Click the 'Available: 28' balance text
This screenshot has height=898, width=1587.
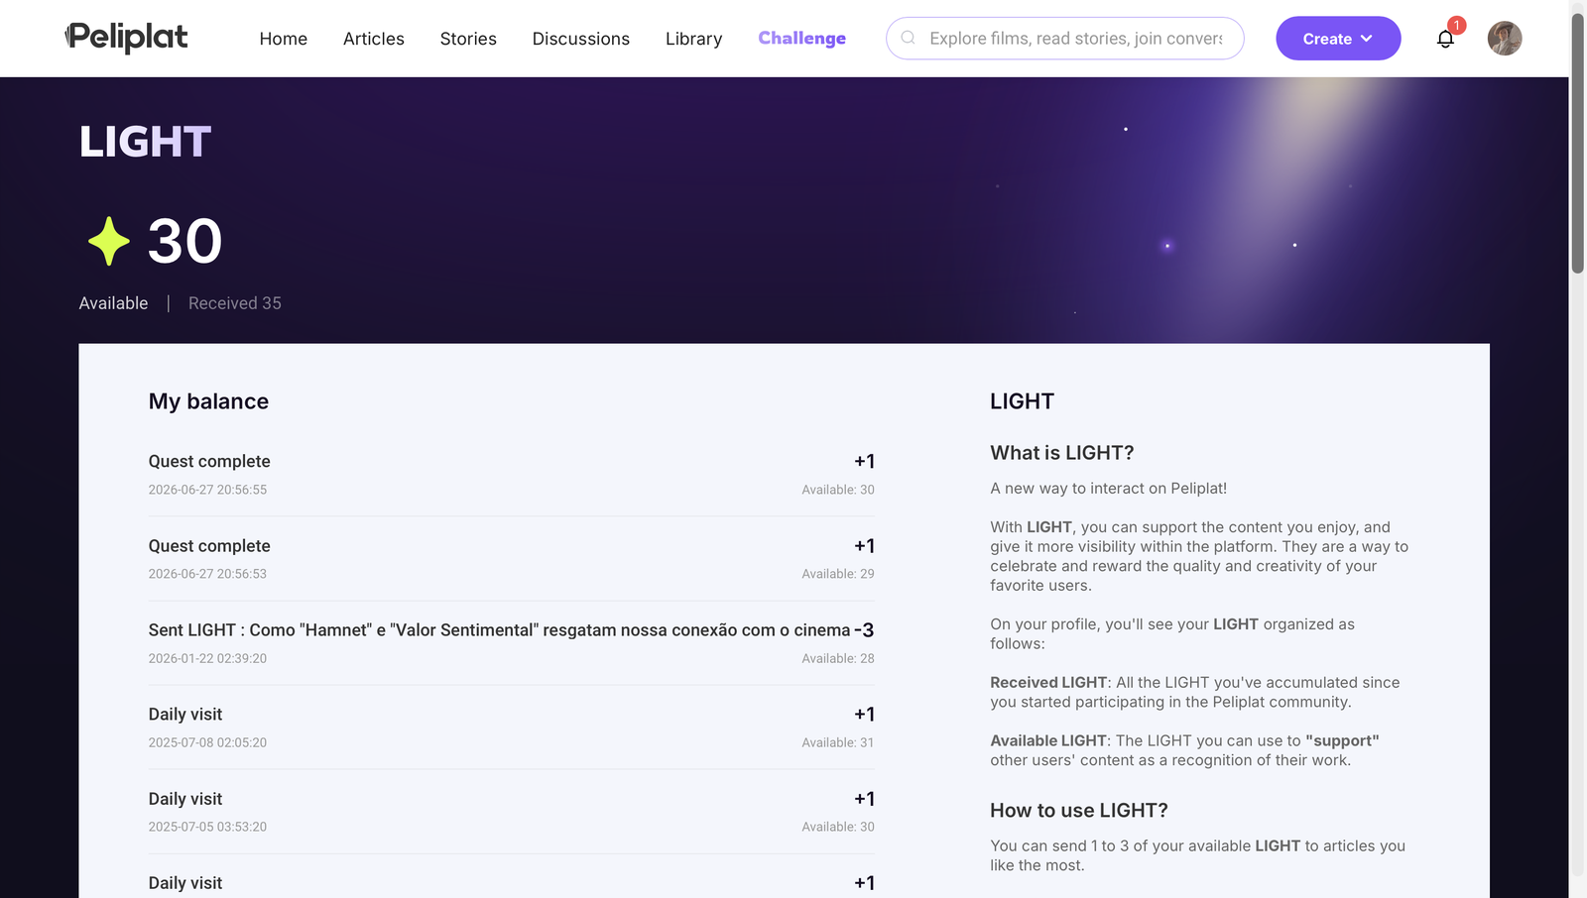pyautogui.click(x=838, y=658)
